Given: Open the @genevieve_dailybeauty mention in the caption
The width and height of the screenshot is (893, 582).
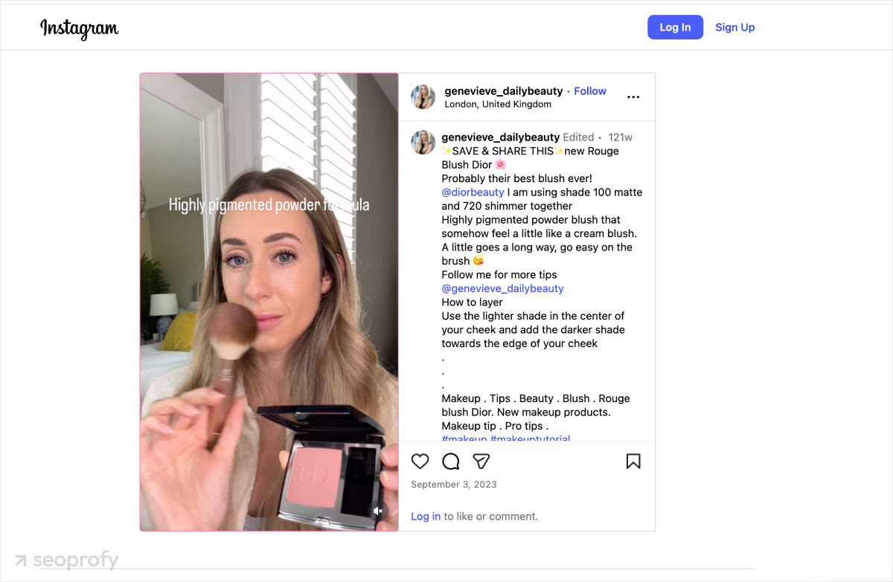Looking at the screenshot, I should coord(502,288).
